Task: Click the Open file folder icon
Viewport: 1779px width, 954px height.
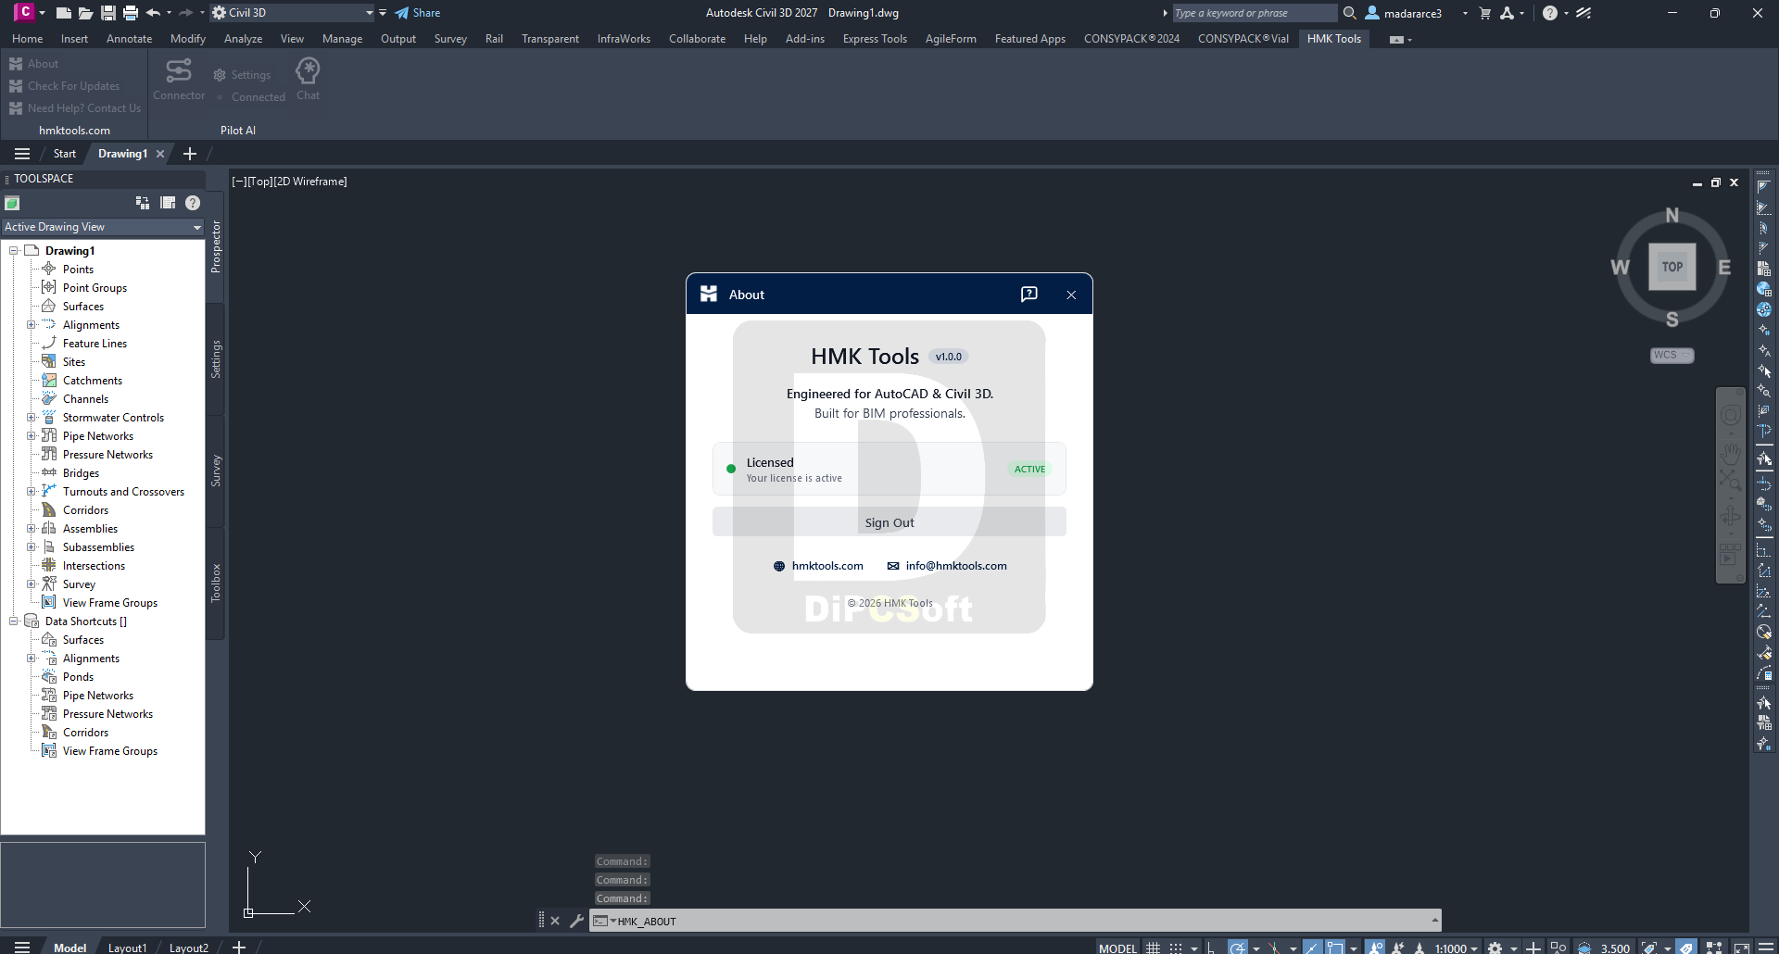Action: point(85,13)
